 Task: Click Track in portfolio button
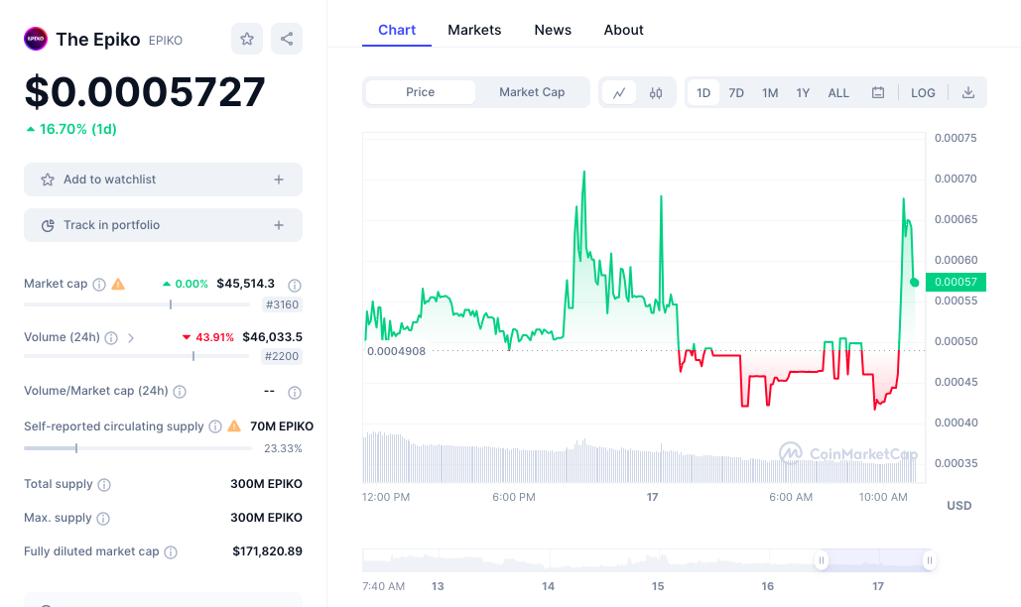tap(163, 225)
